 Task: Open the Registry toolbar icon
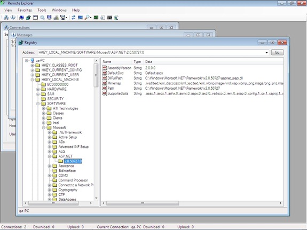(x=28, y=18)
